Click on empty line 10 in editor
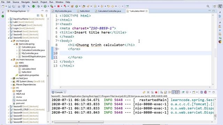 (136, 53)
